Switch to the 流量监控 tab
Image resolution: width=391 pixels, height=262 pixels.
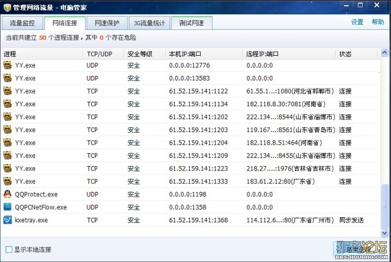(x=22, y=23)
